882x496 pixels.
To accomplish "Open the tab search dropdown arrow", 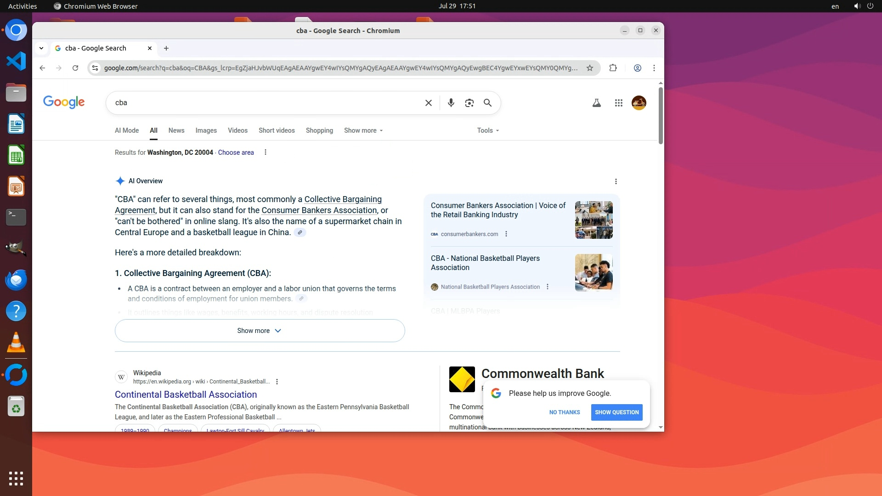I will coord(41,48).
